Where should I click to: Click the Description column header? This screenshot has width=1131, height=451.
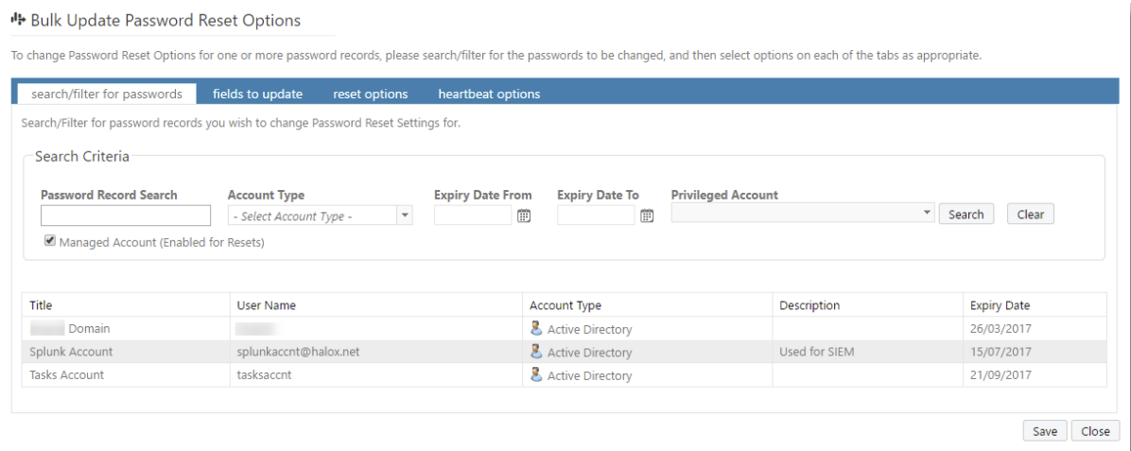809,305
